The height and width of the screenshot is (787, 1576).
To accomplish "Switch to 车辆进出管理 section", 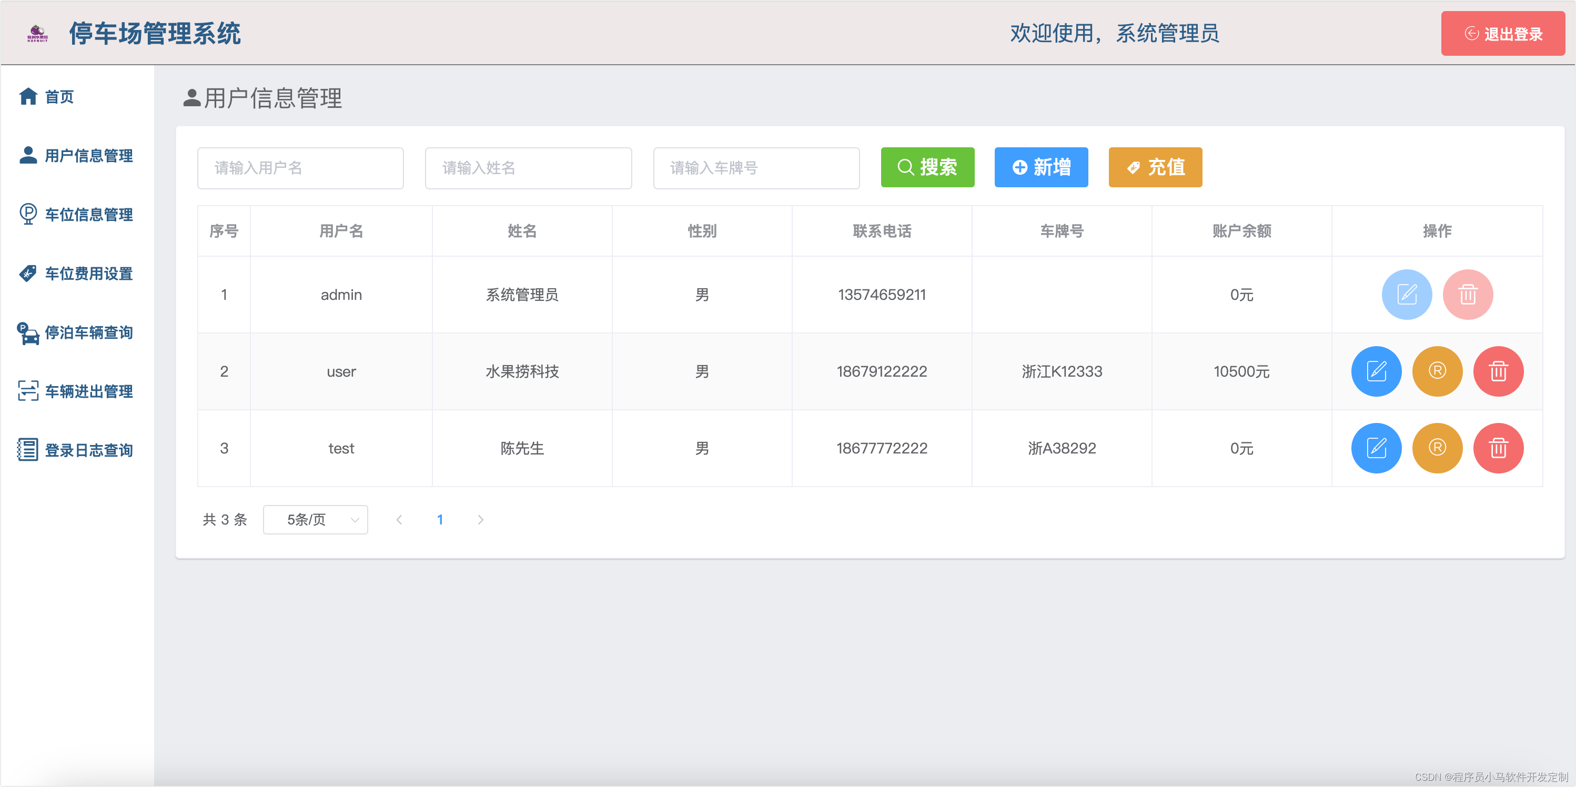I will (88, 391).
